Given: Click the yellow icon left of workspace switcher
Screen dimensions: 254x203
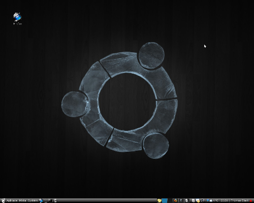Looking at the screenshot, I should click(160, 200).
